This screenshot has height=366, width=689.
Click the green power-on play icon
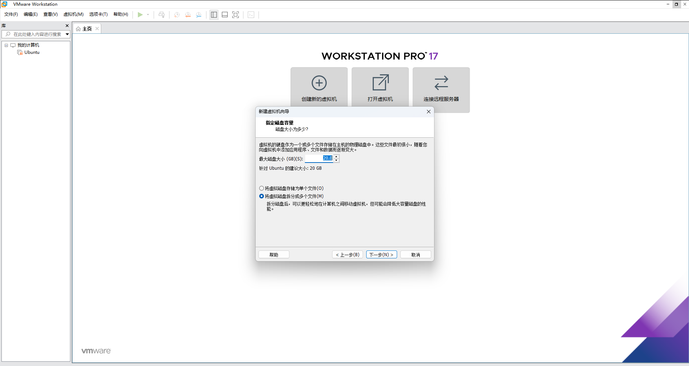pyautogui.click(x=140, y=15)
